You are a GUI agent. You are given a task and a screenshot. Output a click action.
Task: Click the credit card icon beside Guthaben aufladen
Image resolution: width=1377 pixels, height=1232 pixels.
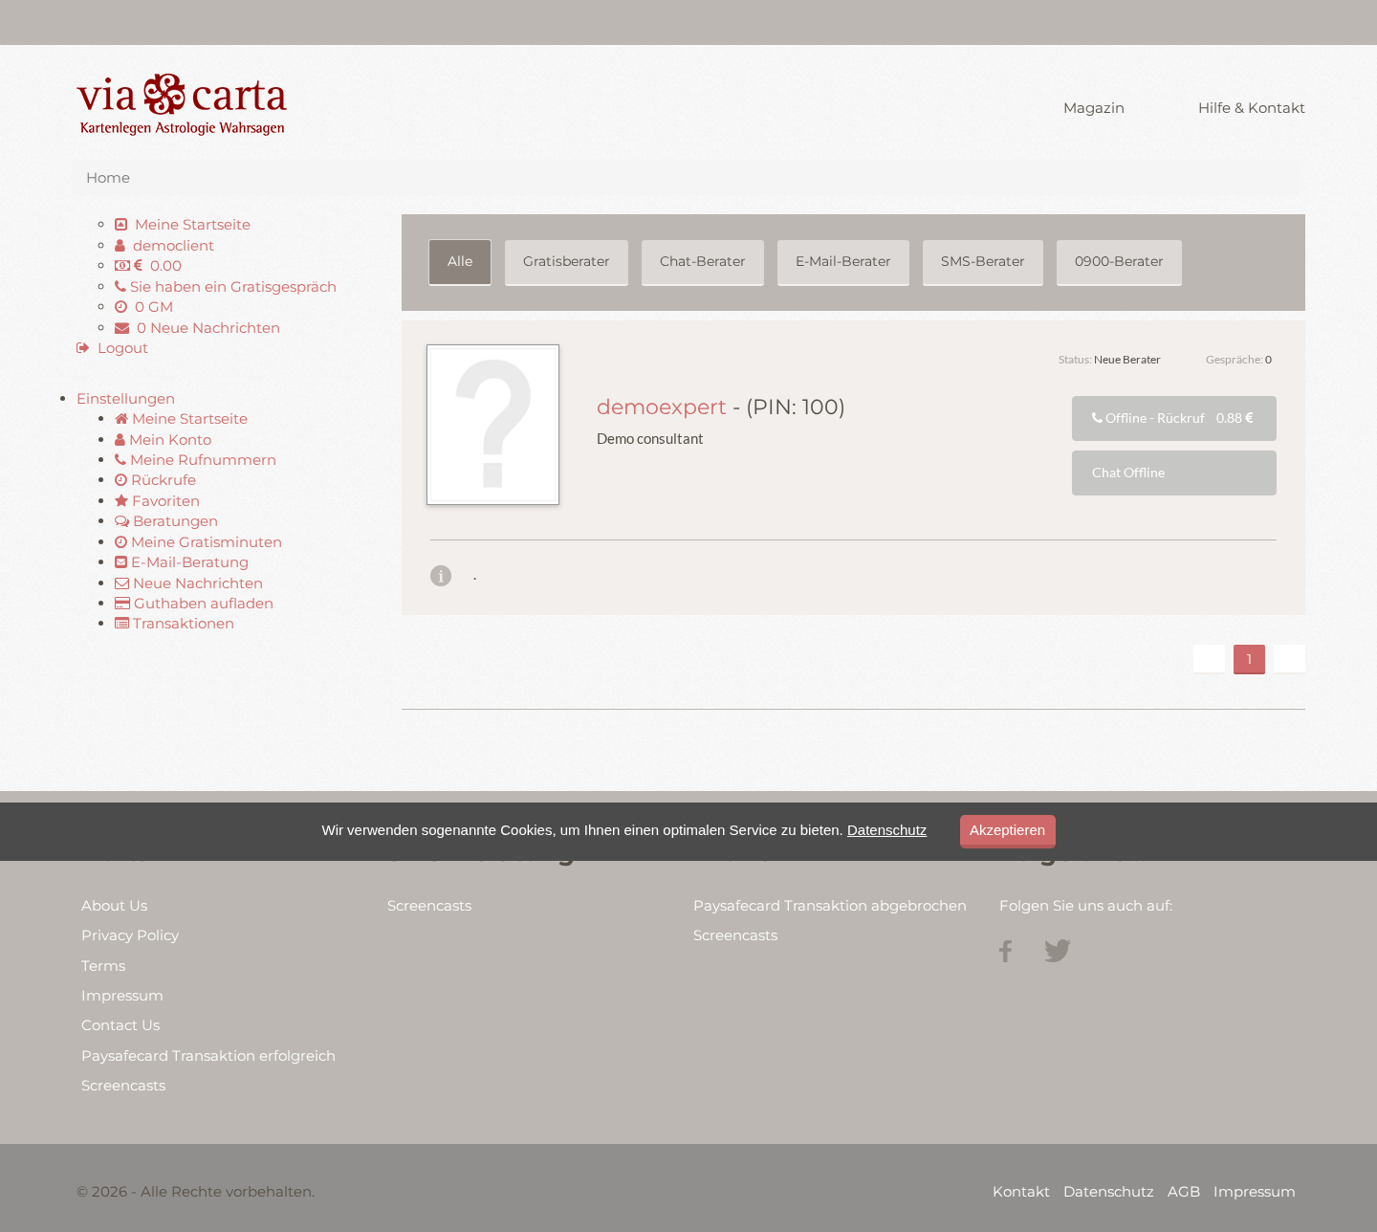122,604
